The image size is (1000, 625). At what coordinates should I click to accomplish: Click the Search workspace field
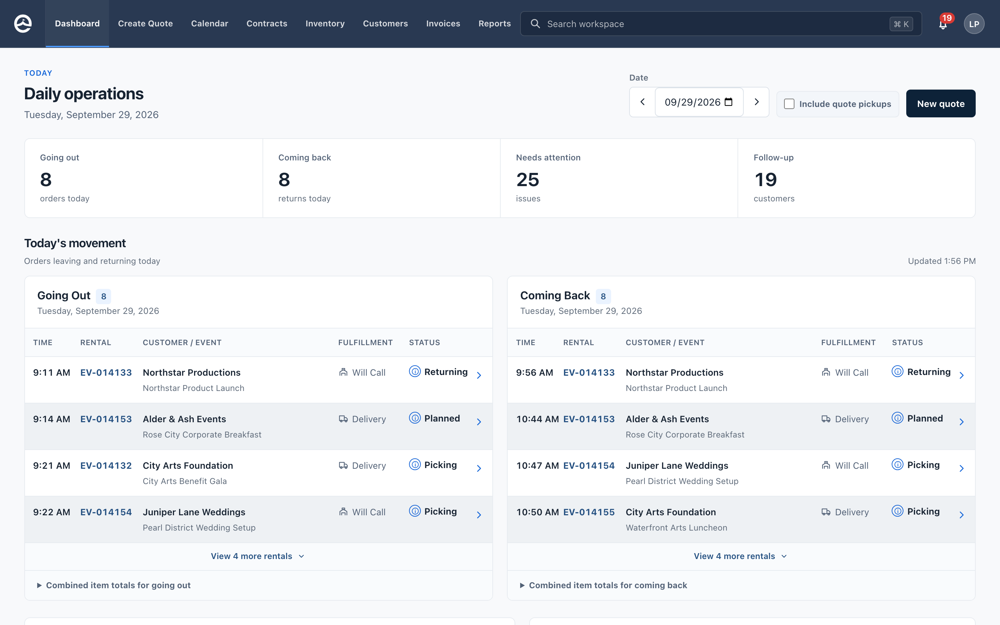pos(721,24)
